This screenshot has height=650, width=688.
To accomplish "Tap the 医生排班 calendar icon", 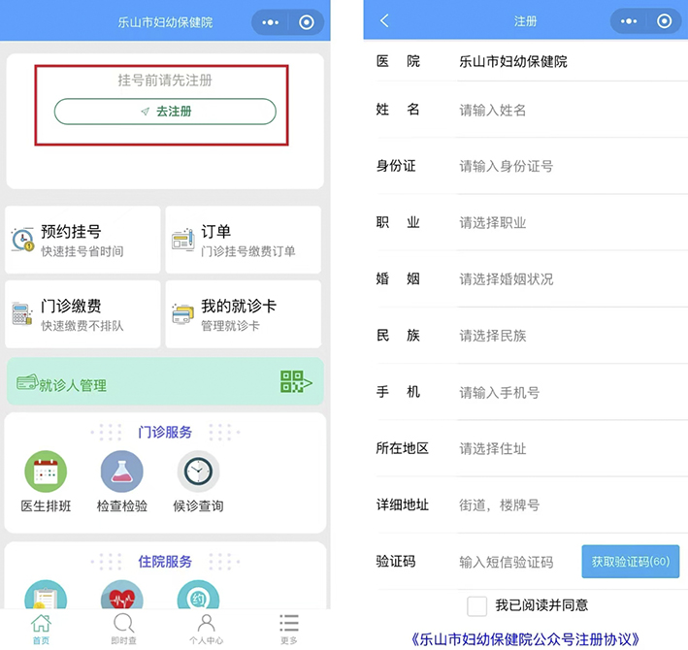I will pyautogui.click(x=46, y=472).
